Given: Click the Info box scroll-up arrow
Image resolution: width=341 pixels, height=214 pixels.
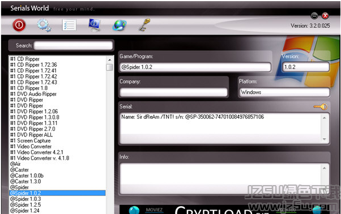Looking at the screenshot, I should (324, 168).
